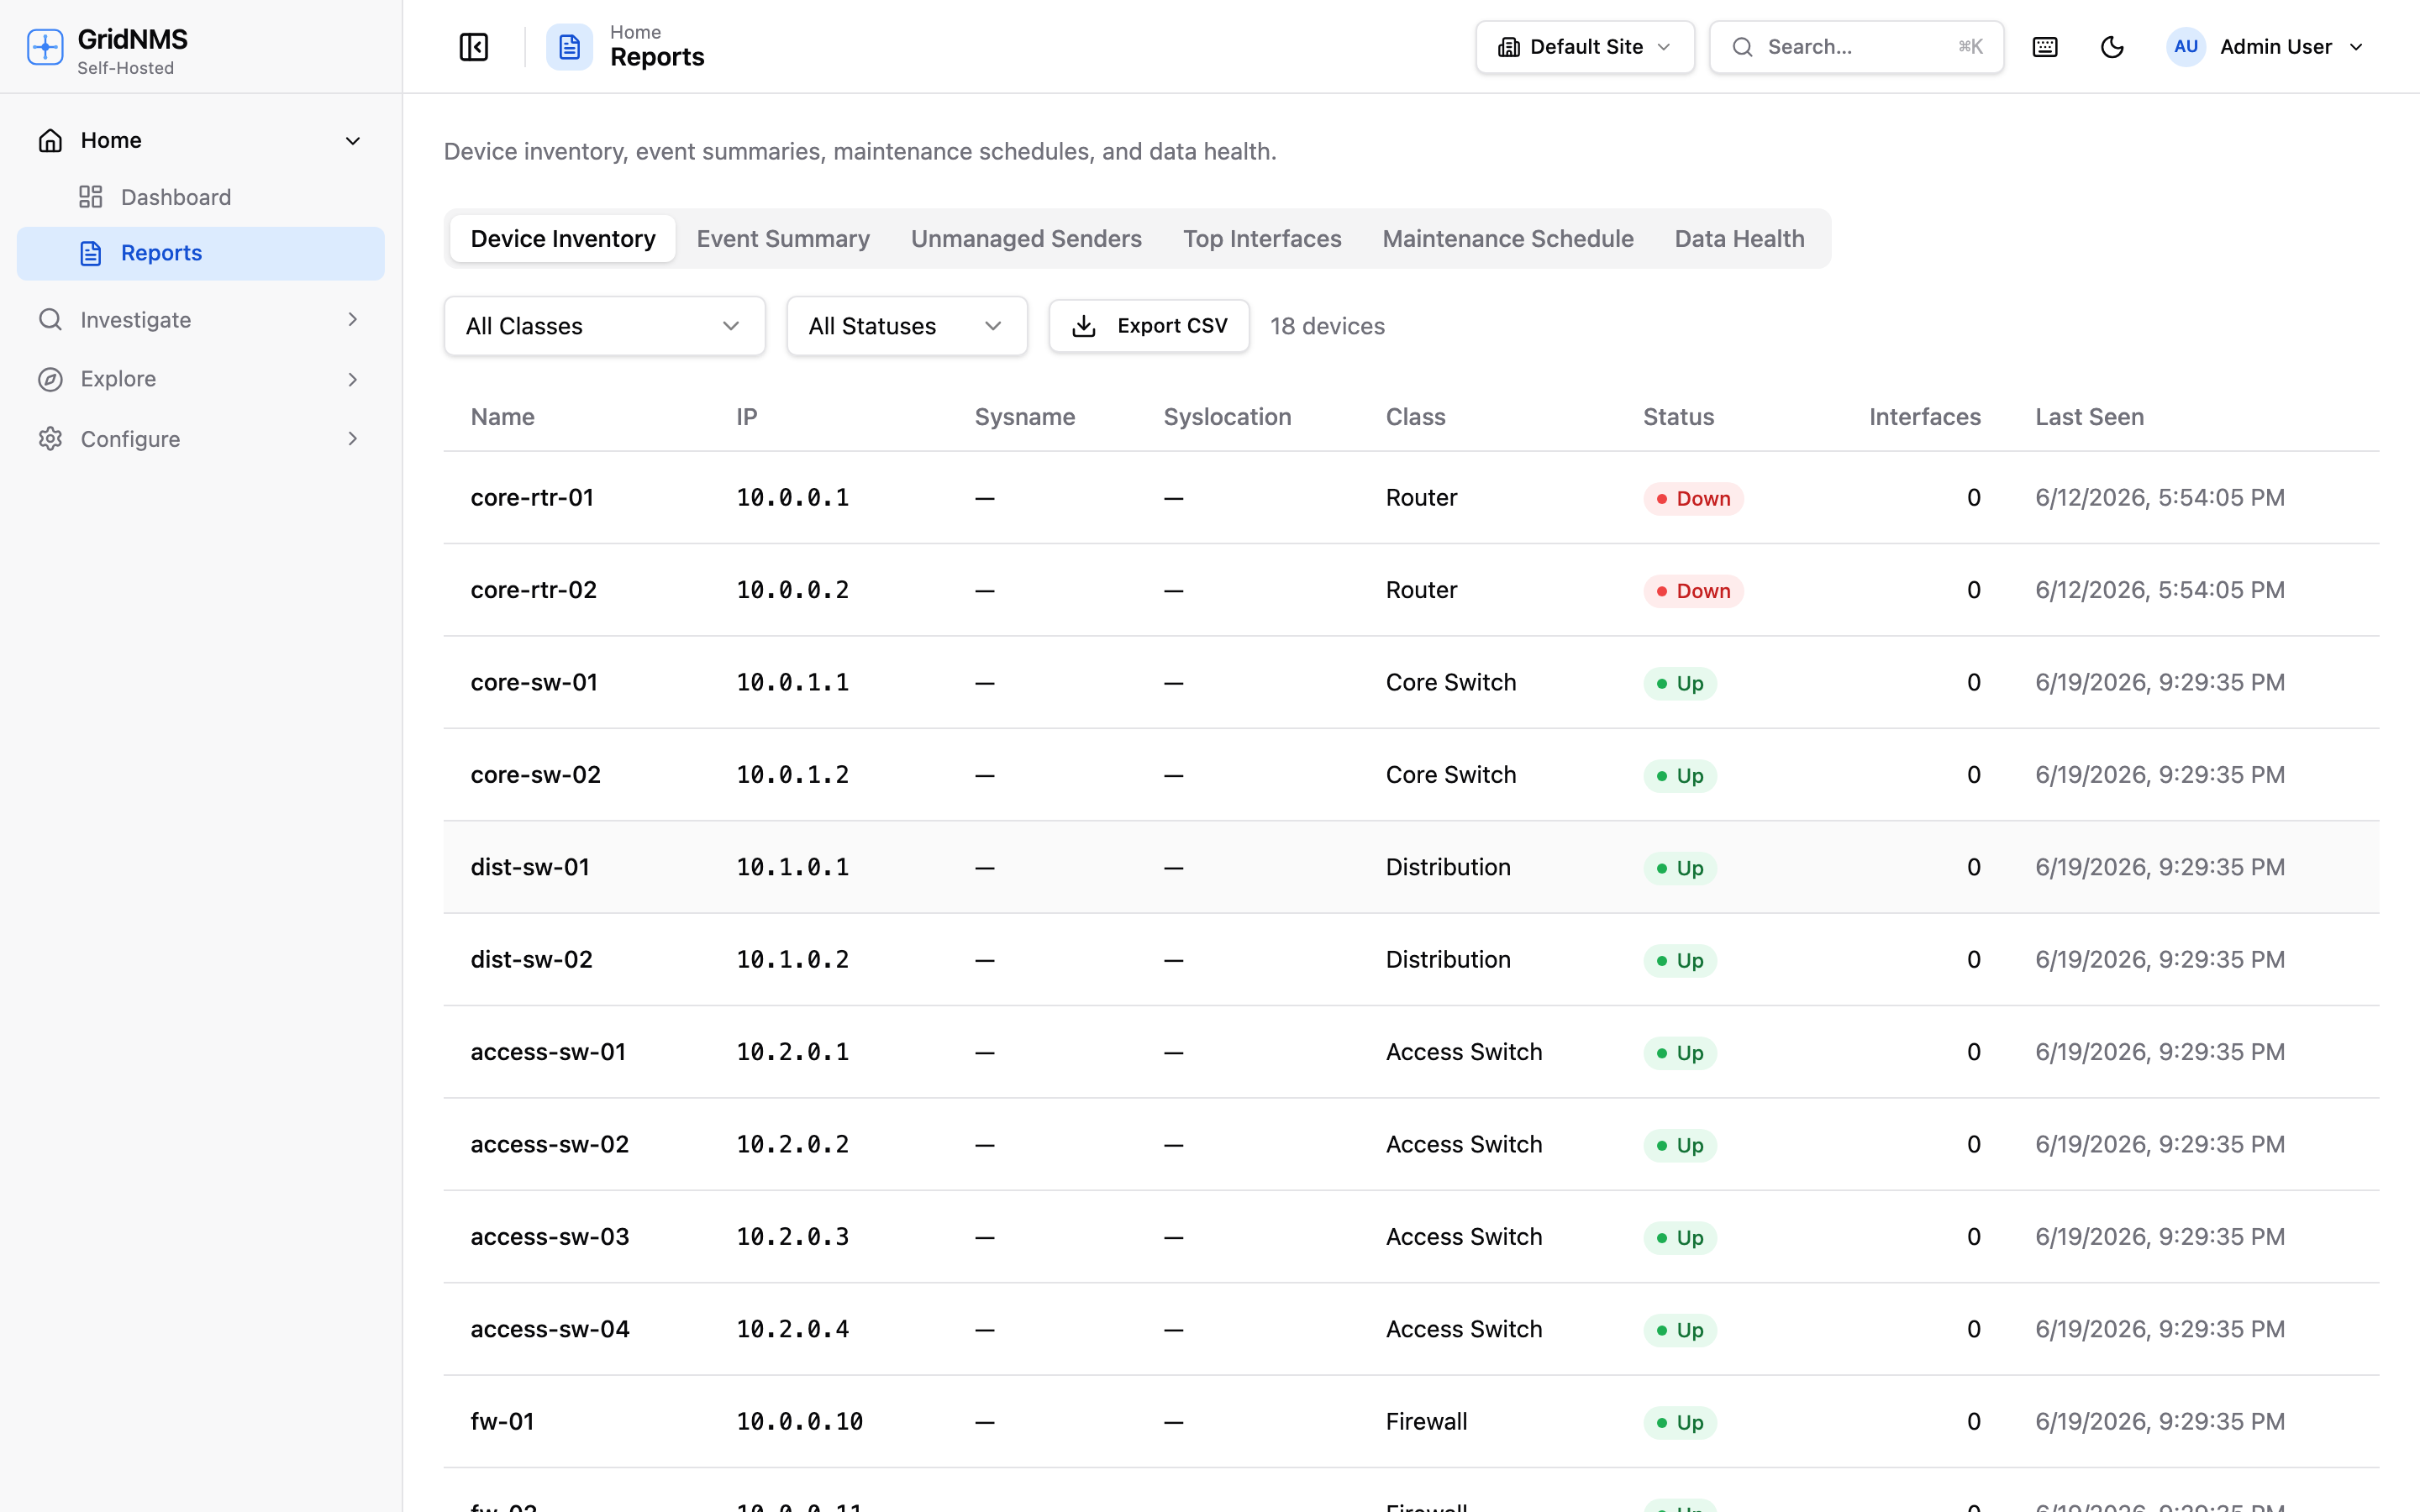
Task: Click the Configure gear icon
Action: point(50,439)
